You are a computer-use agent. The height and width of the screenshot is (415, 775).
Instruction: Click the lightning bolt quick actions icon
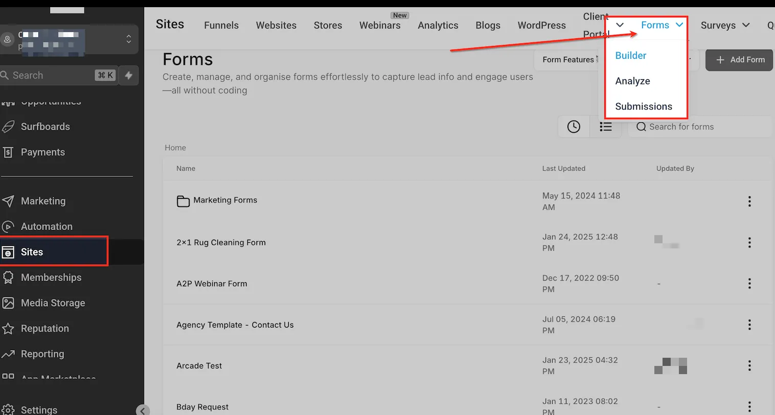pos(129,75)
